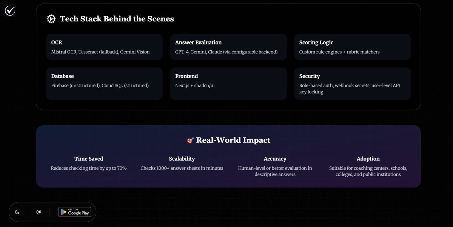
Task: Click the Frontend Next.js card
Action: coord(228,84)
